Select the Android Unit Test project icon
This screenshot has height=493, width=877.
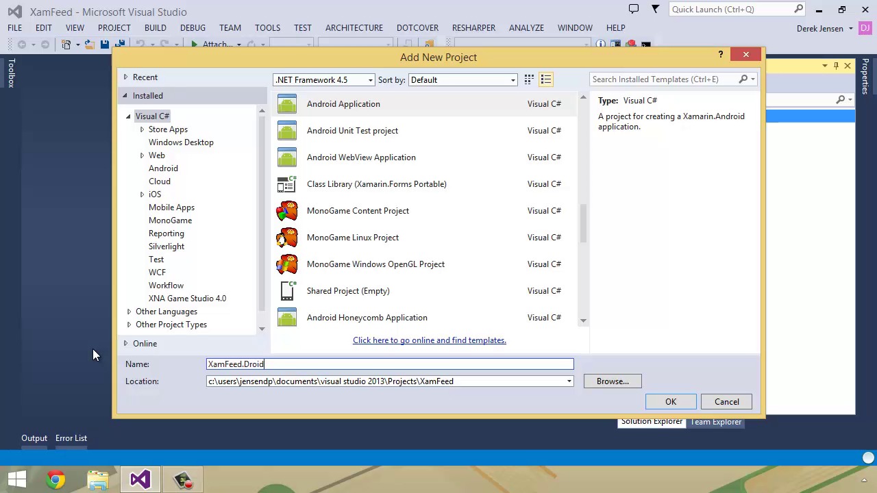pos(287,131)
